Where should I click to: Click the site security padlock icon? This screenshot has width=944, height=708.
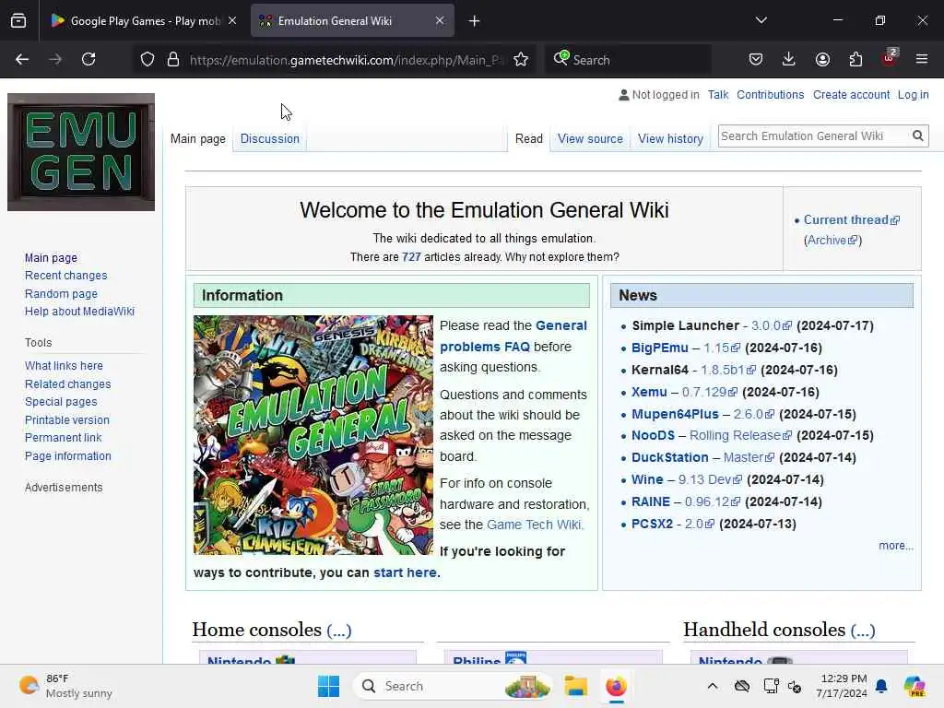[x=173, y=60]
